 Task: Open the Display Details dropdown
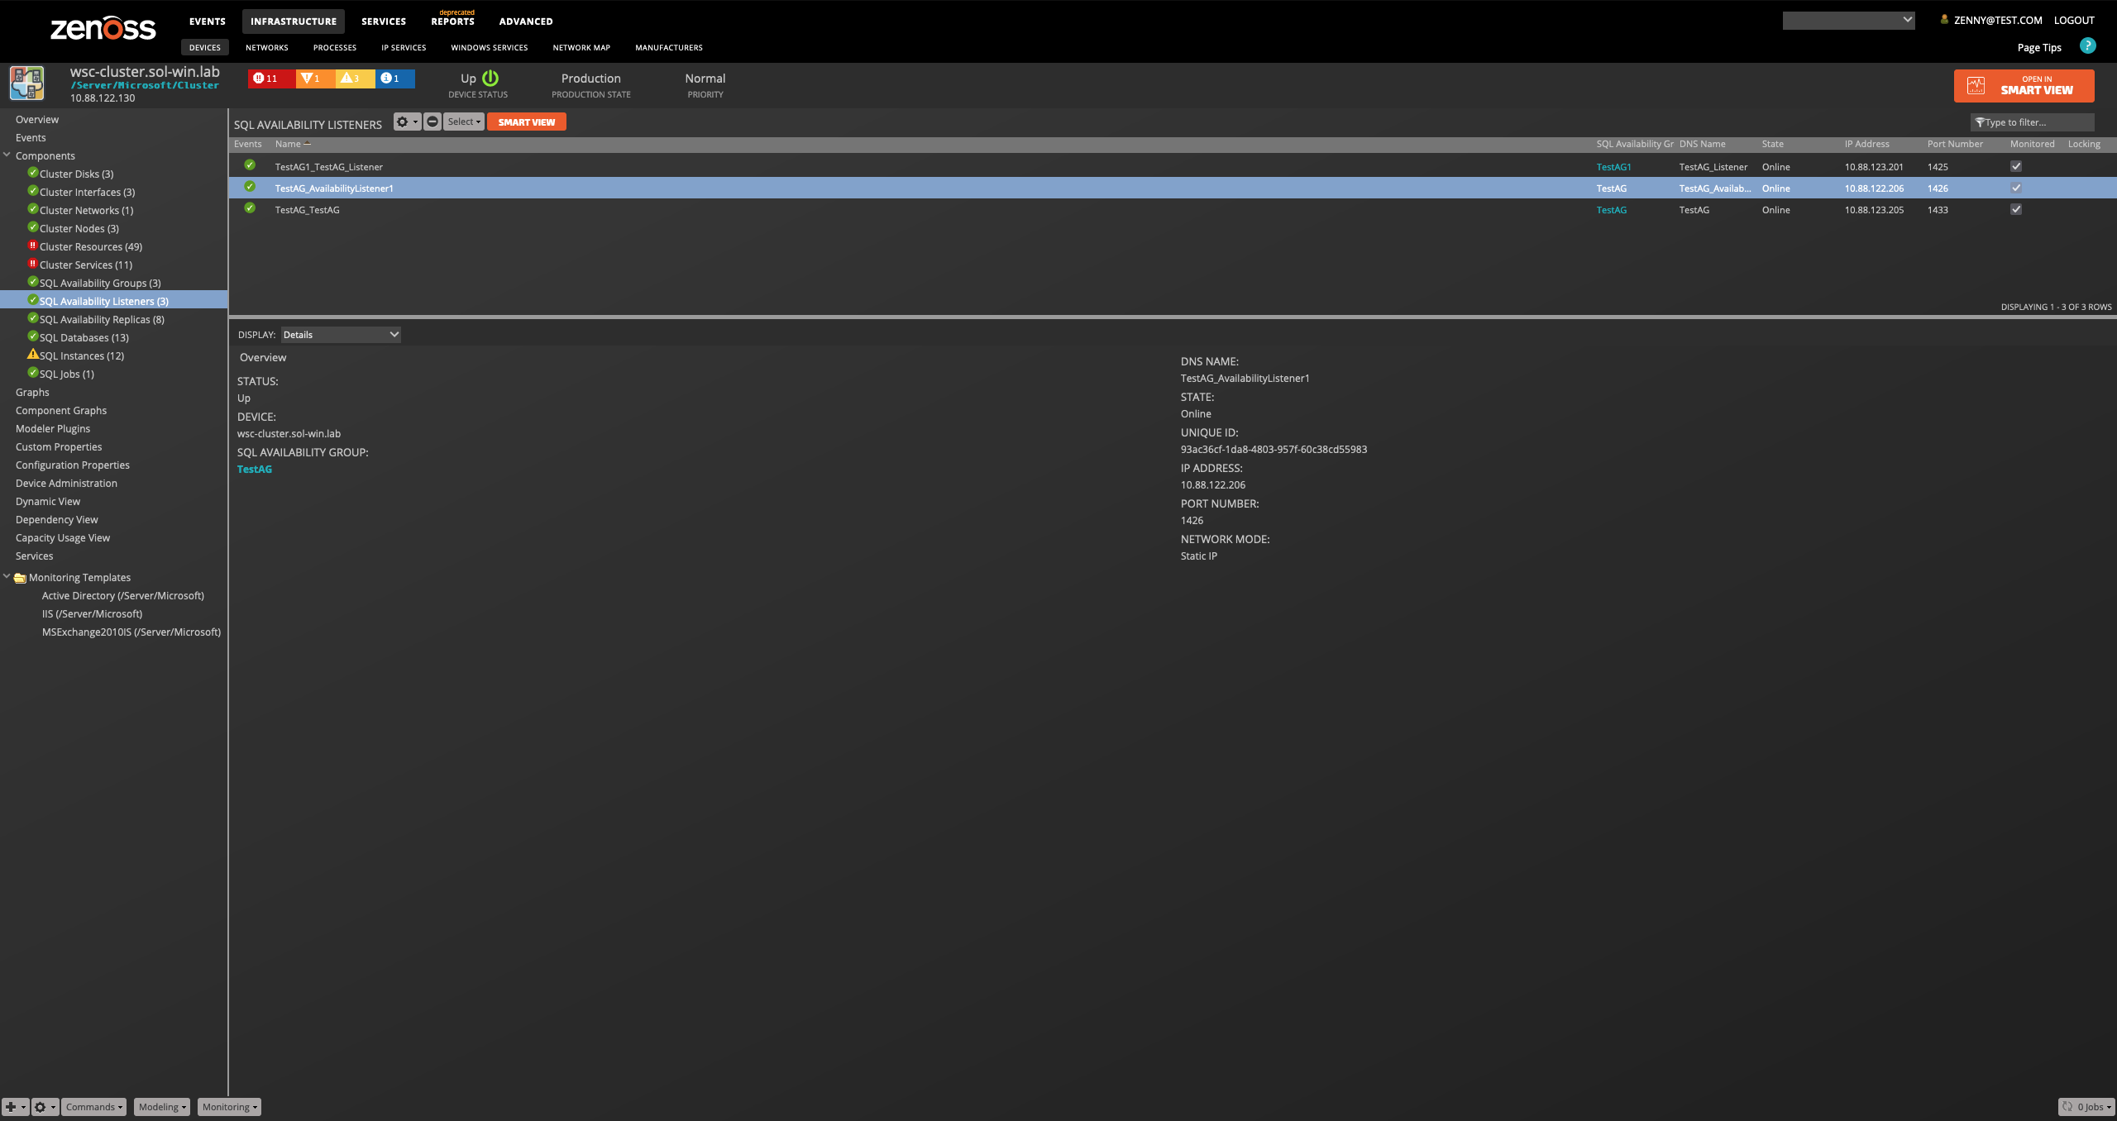click(341, 335)
